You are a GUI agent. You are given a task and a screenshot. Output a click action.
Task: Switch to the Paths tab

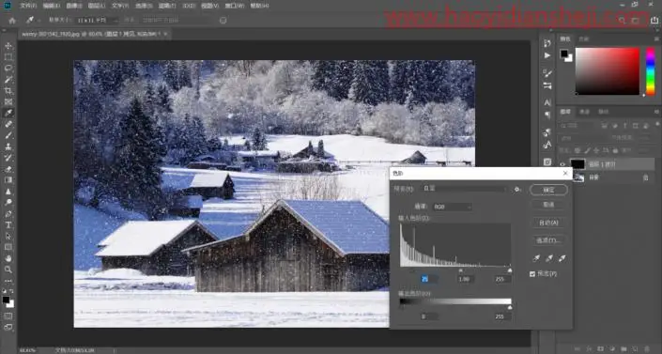[x=604, y=112]
